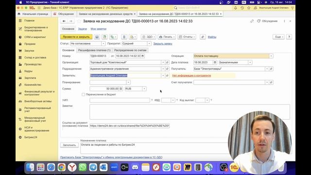Click the document movements list icon
Image resolution: width=311 pixels, height=175 pixels.
pyautogui.click(x=124, y=37)
